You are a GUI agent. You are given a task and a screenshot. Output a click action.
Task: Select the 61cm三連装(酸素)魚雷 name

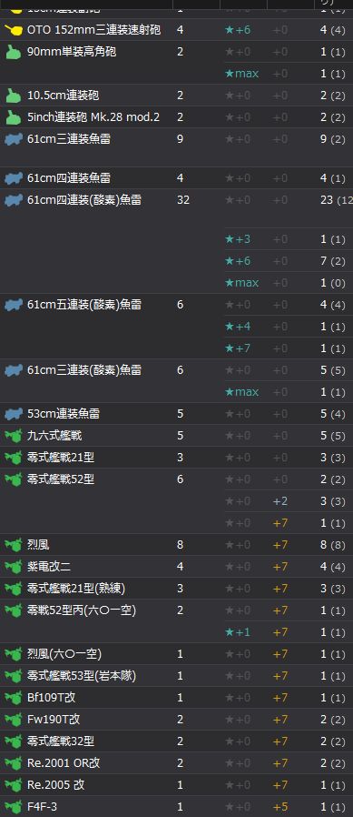coord(84,369)
